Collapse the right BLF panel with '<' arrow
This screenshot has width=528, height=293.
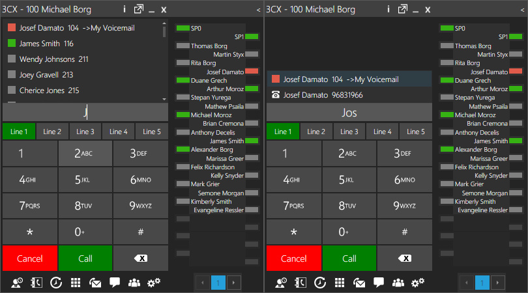tap(522, 10)
